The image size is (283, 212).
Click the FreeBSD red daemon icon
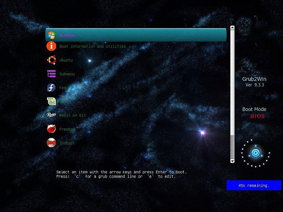click(x=51, y=129)
